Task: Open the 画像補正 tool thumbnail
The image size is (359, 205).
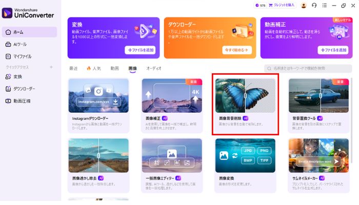Action: pyautogui.click(x=172, y=96)
